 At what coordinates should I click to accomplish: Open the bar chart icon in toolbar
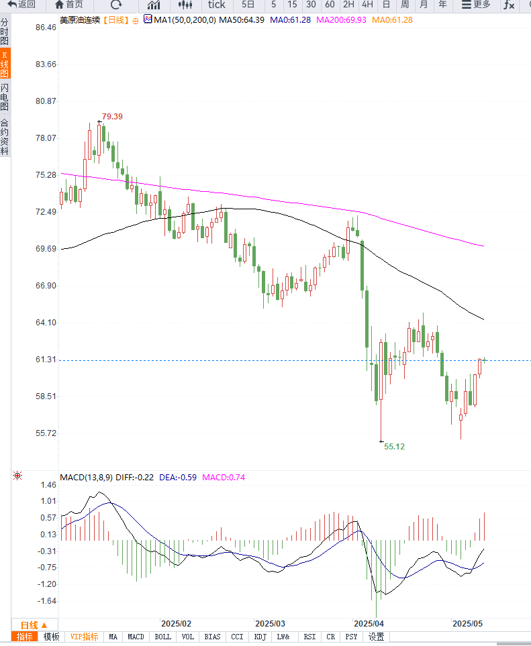pyautogui.click(x=153, y=5)
